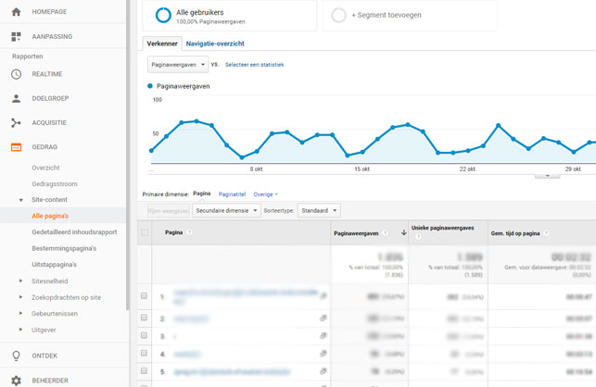The image size is (596, 387).
Task: Click the 15 okt. axis label
Action: point(362,169)
